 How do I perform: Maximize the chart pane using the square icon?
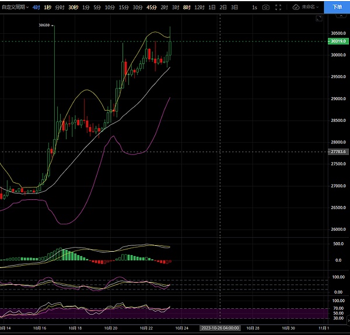coord(317,19)
